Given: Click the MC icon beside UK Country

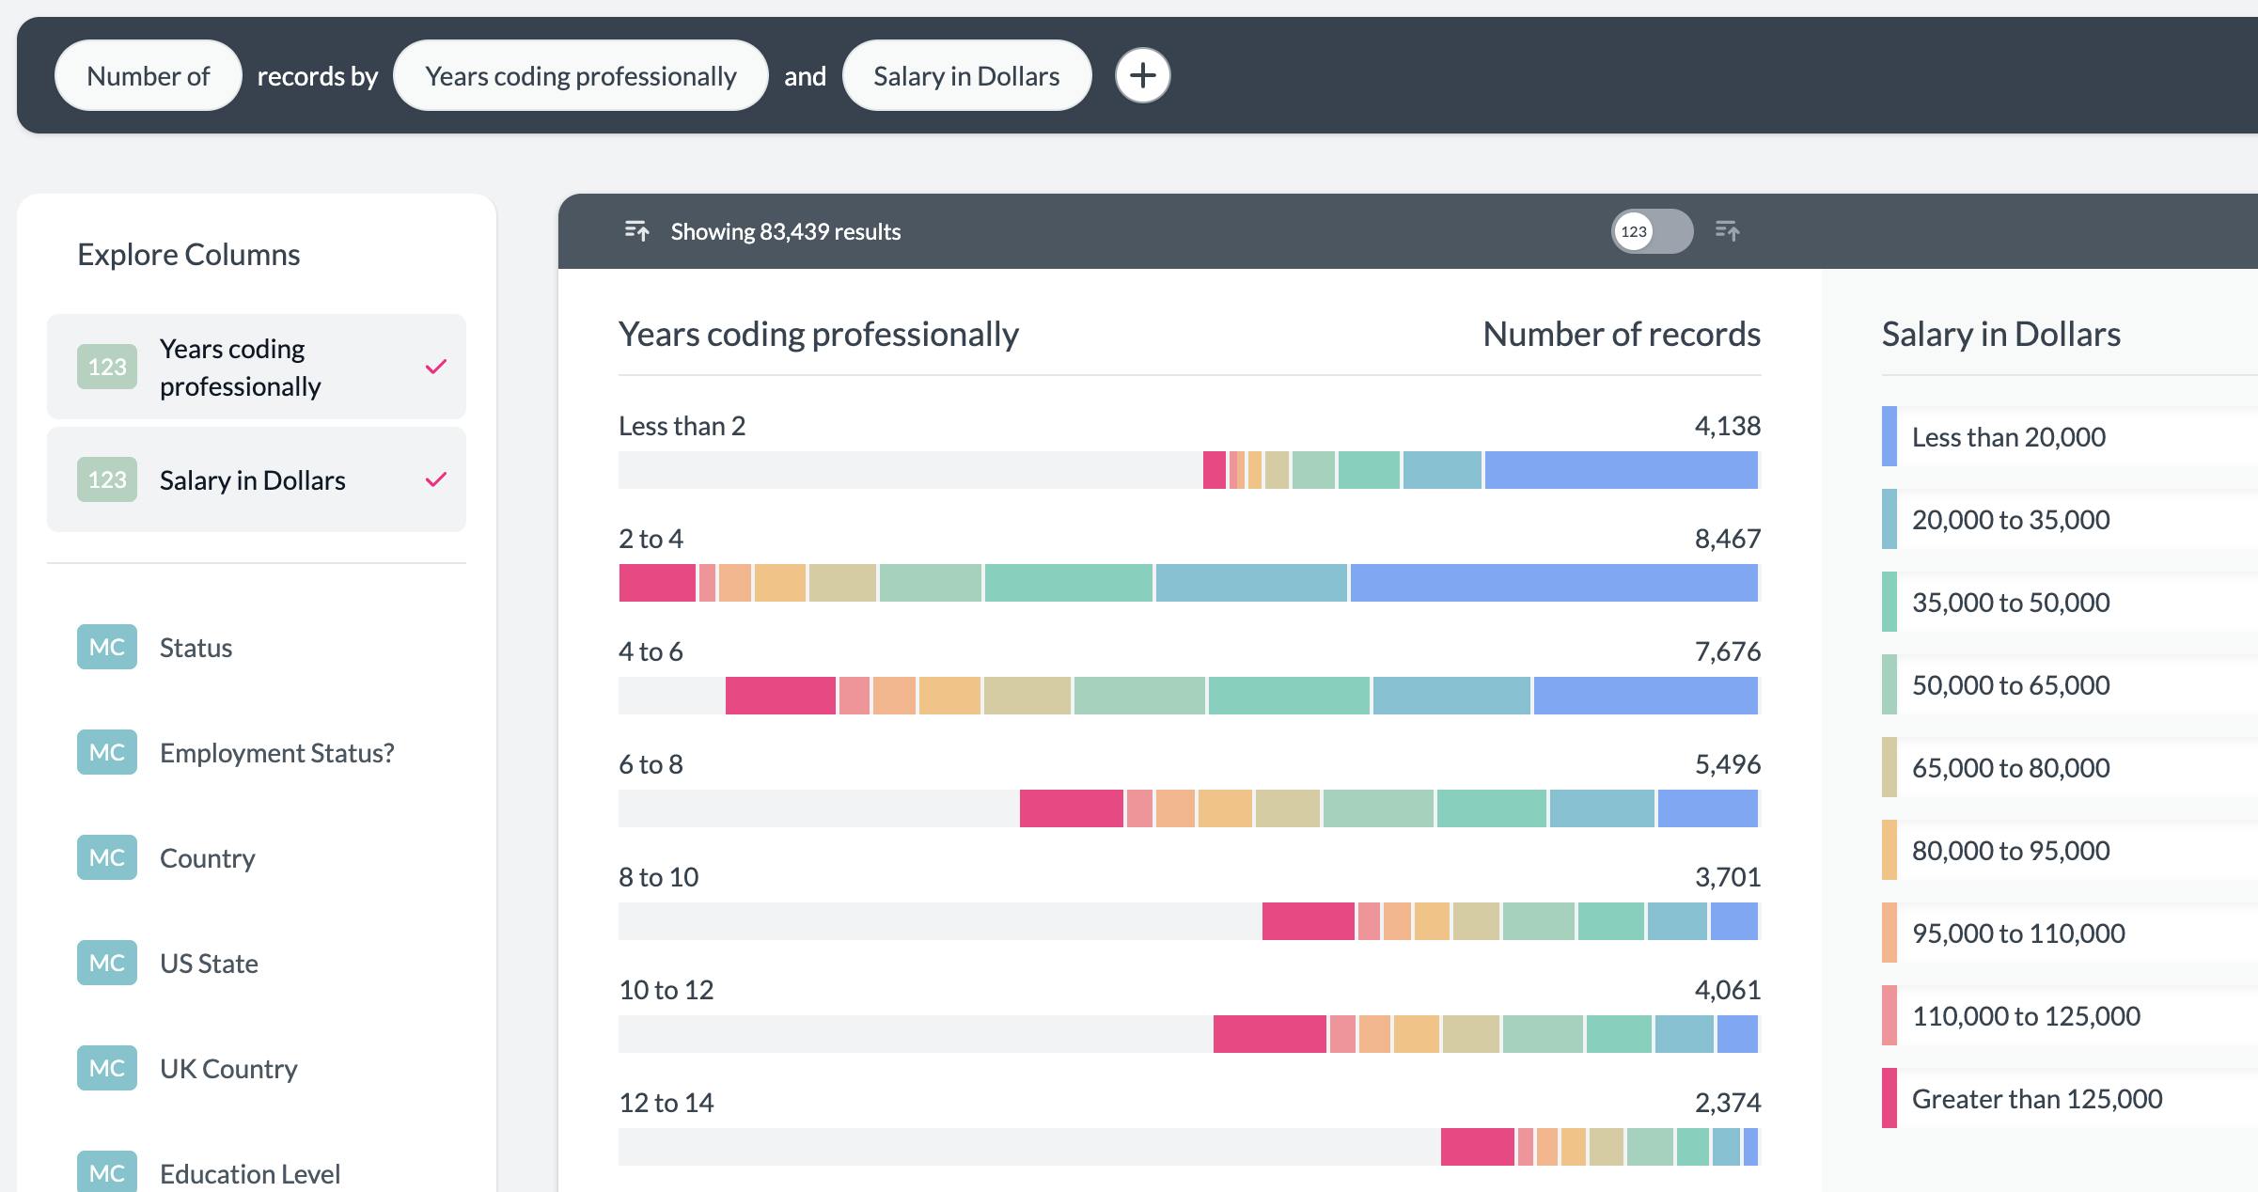Looking at the screenshot, I should pos(107,1068).
